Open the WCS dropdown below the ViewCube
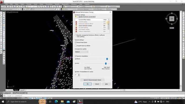This screenshot has height=104, width=185. pyautogui.click(x=172, y=28)
